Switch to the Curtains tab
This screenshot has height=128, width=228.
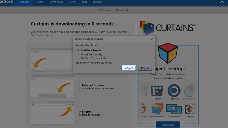105,10
